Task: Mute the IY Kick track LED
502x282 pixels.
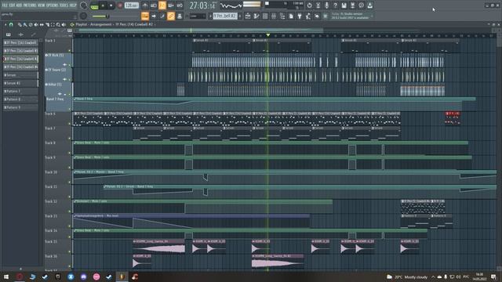Action: tap(70, 65)
